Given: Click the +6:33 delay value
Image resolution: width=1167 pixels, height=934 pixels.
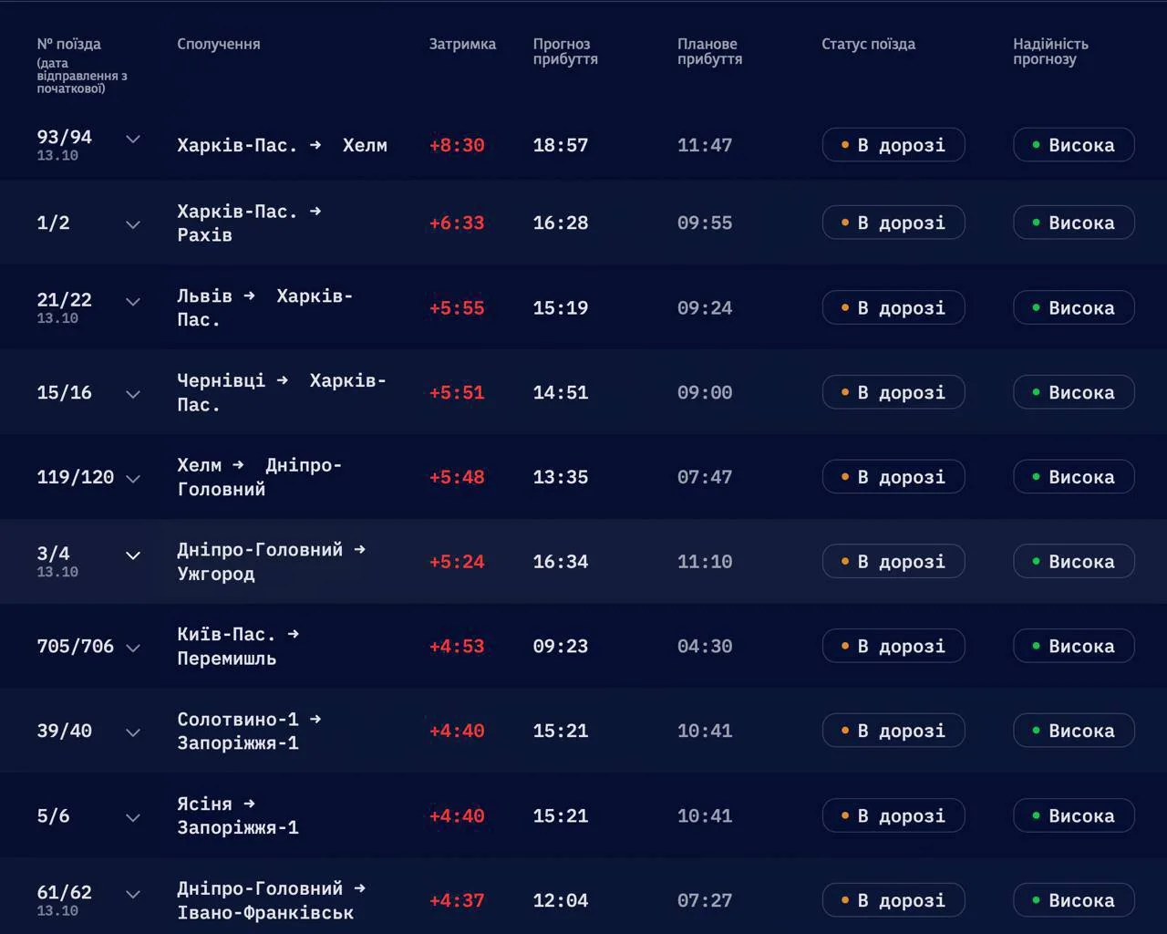Looking at the screenshot, I should [x=457, y=223].
